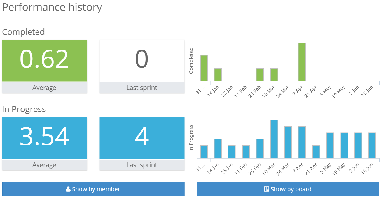Select the 24 Mar blue In Progress bar
Viewport: 383px width, 199px height.
point(288,142)
